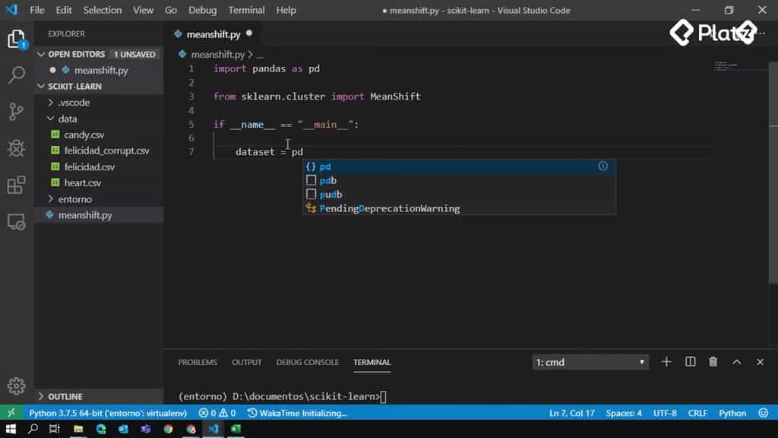This screenshot has height=438, width=778.
Task: Open the Remote Explorer icon
Action: [17, 221]
